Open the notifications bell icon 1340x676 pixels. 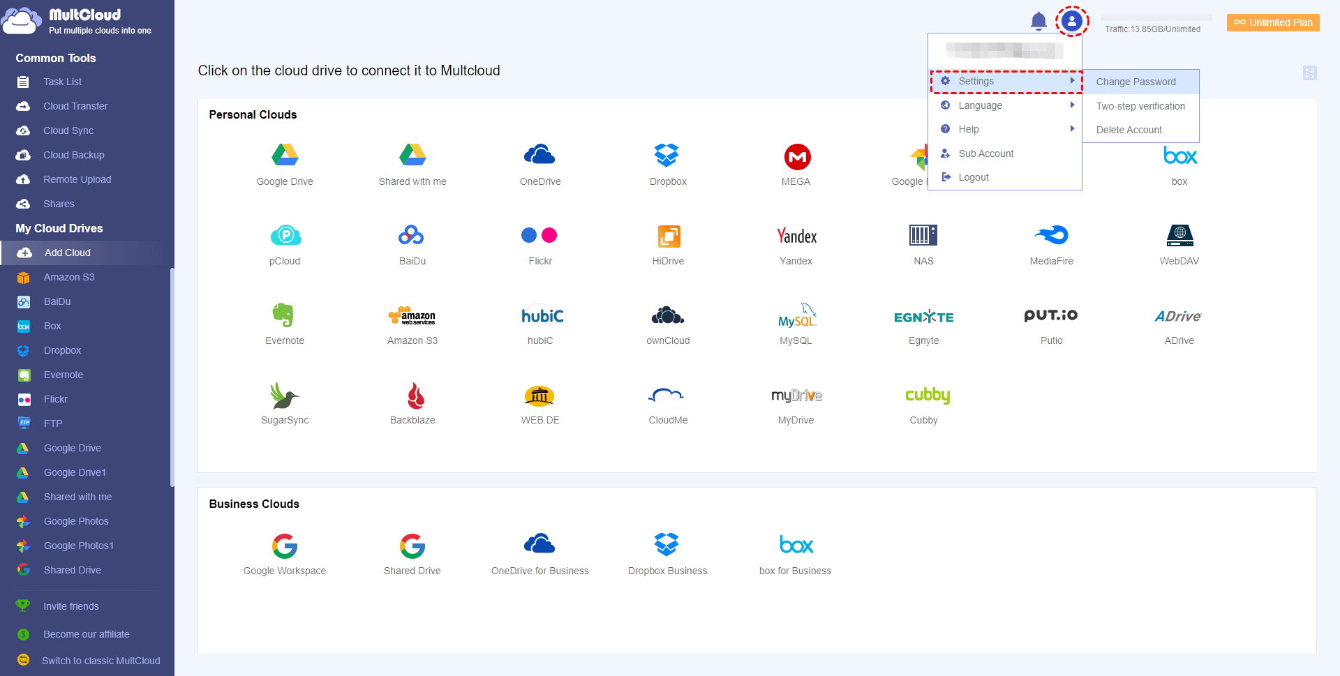tap(1038, 22)
